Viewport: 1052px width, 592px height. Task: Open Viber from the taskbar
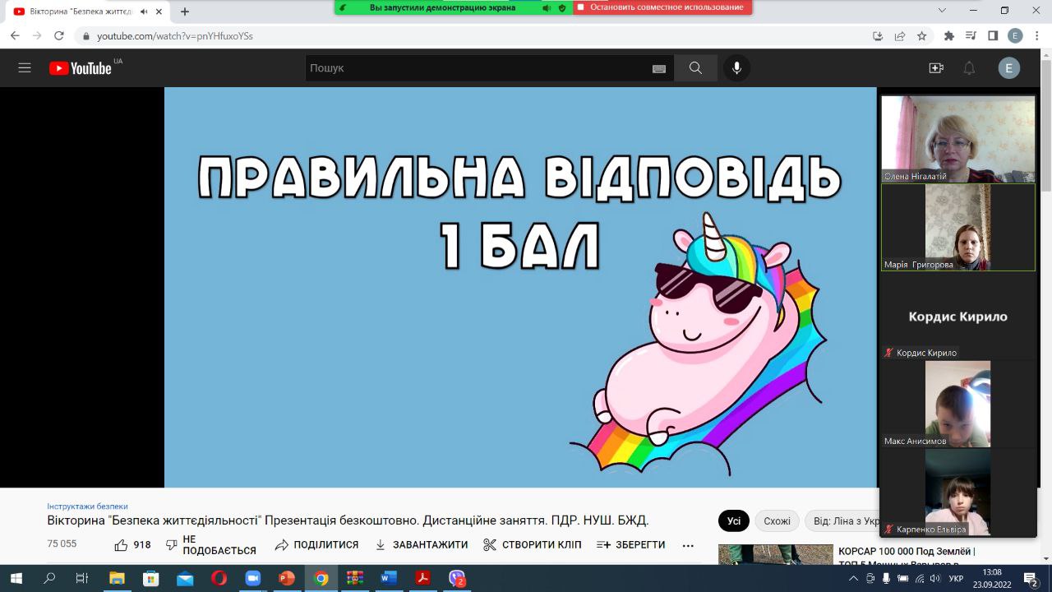(457, 578)
